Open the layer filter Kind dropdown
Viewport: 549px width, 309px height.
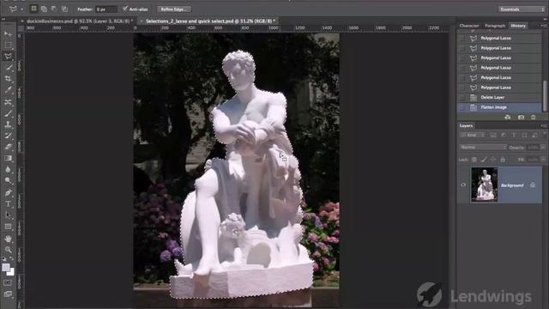[473, 135]
